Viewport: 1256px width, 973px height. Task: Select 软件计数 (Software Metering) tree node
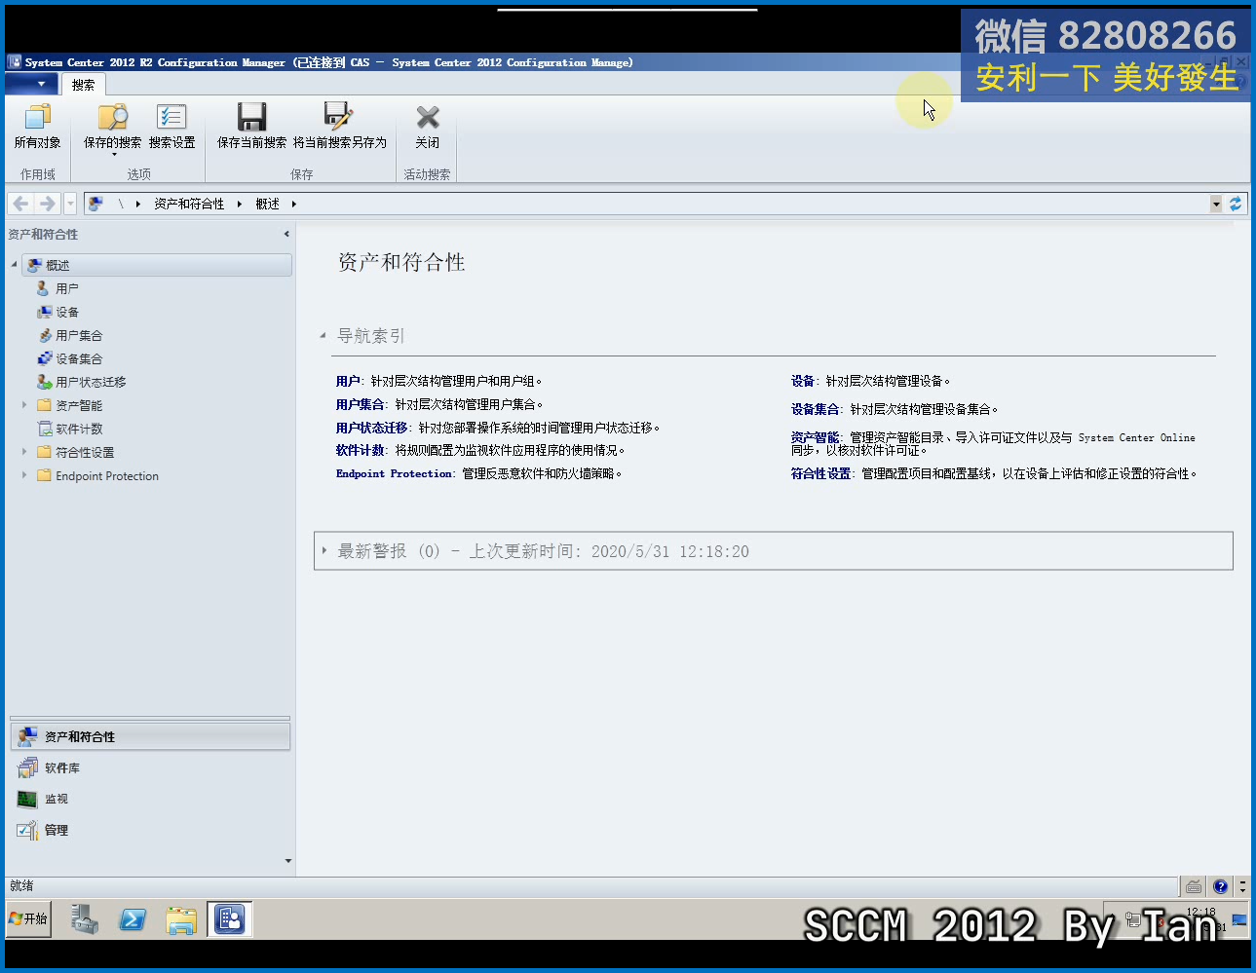coord(79,429)
